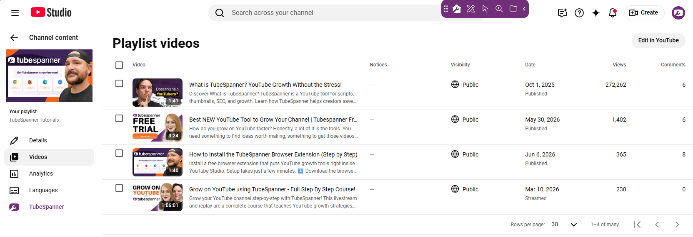The width and height of the screenshot is (693, 237).
Task: Select the pencil-ruler design tool icon
Action: point(471,9)
